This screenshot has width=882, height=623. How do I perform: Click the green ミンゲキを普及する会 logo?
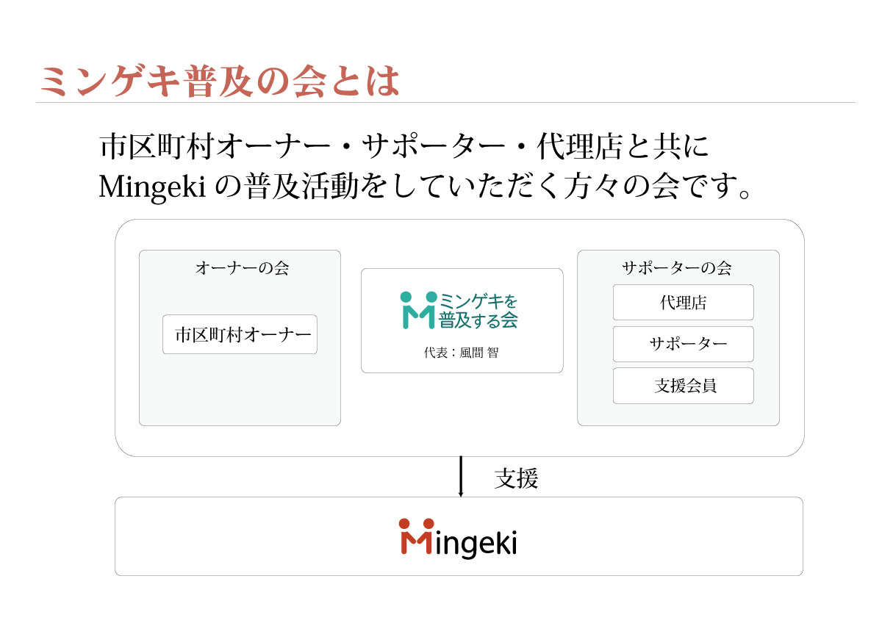tap(459, 310)
